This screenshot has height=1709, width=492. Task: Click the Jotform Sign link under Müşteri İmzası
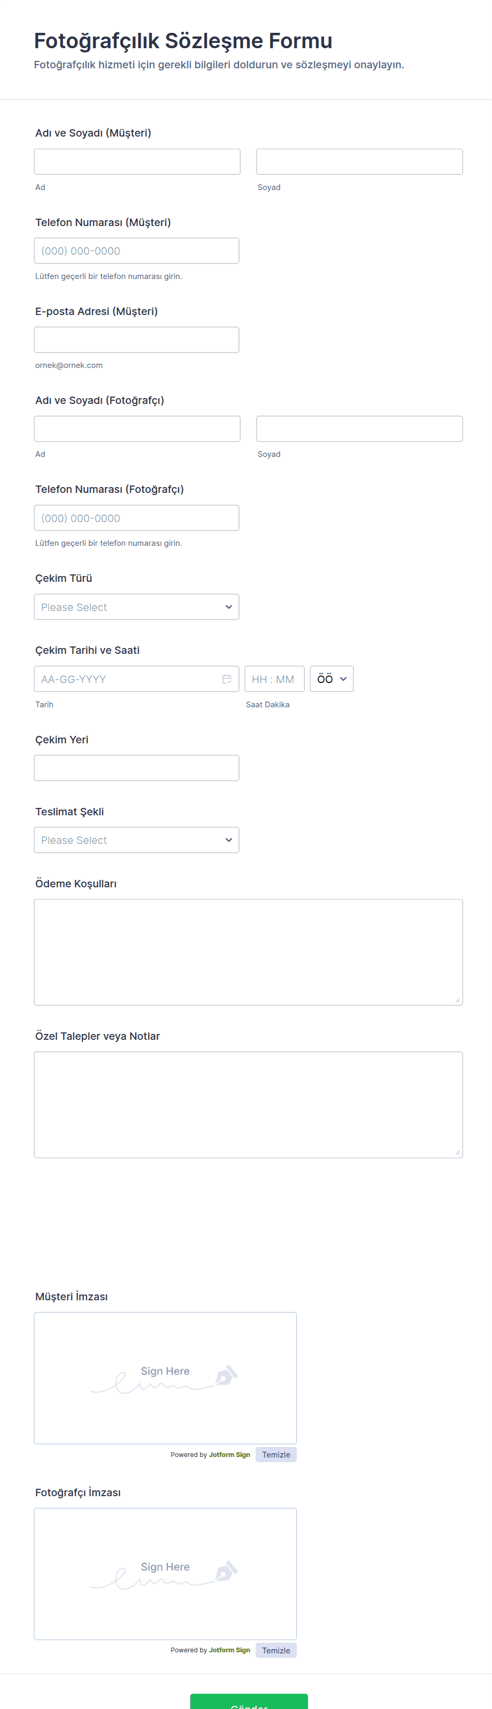tap(230, 1454)
